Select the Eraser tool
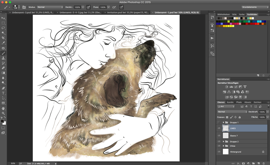 tap(3, 68)
